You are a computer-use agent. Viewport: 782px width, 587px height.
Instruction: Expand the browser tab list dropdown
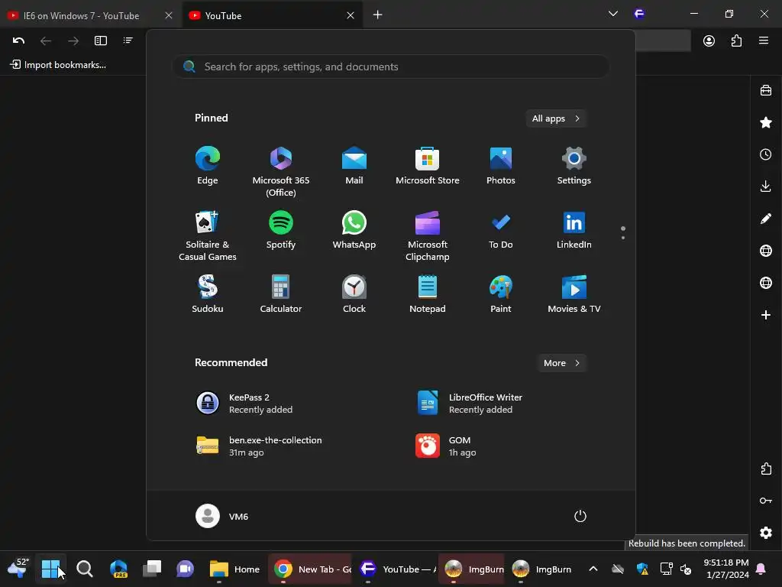(x=613, y=14)
